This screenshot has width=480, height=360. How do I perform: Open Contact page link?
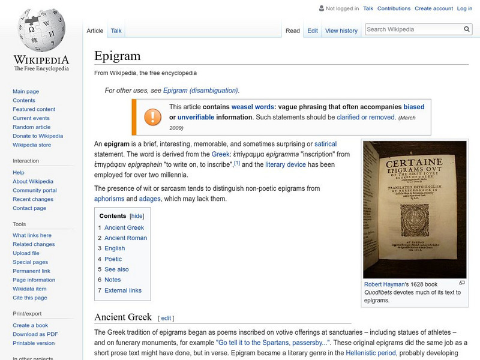pyautogui.click(x=29, y=208)
